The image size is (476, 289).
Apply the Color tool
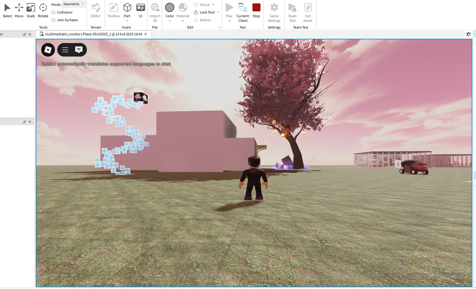point(170,10)
